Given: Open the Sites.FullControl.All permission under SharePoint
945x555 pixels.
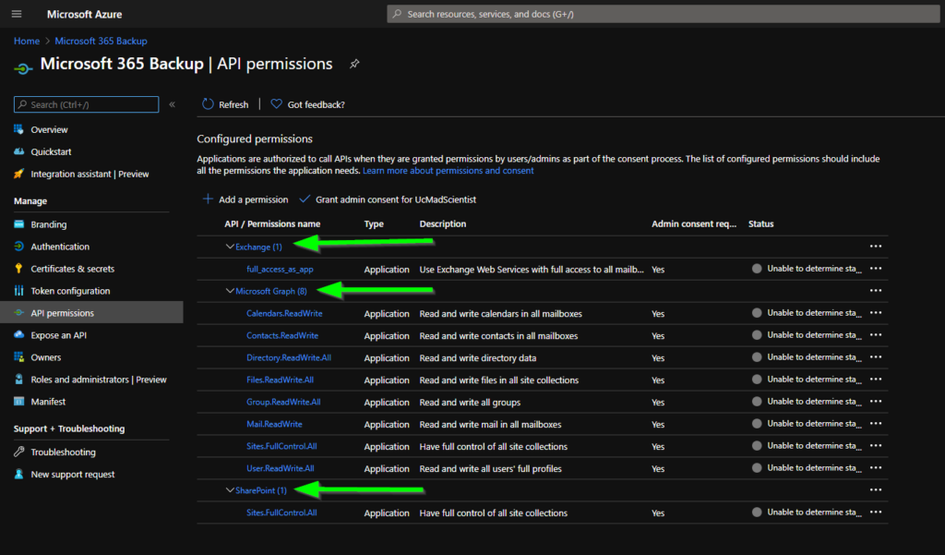Looking at the screenshot, I should tap(281, 513).
